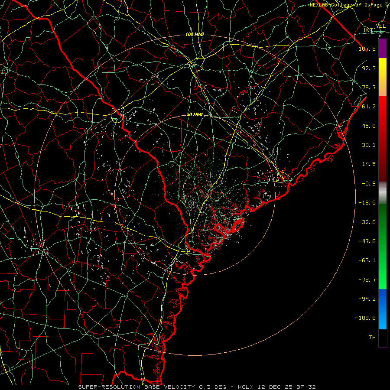Viewport: 390px width, 390px height.
Task: Select the 107.8 velocity scale value
Action: [367, 49]
